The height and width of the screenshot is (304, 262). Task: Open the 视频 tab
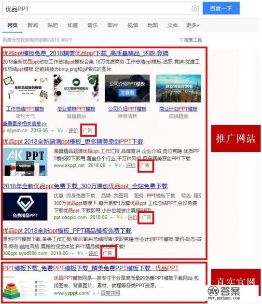pos(133,25)
